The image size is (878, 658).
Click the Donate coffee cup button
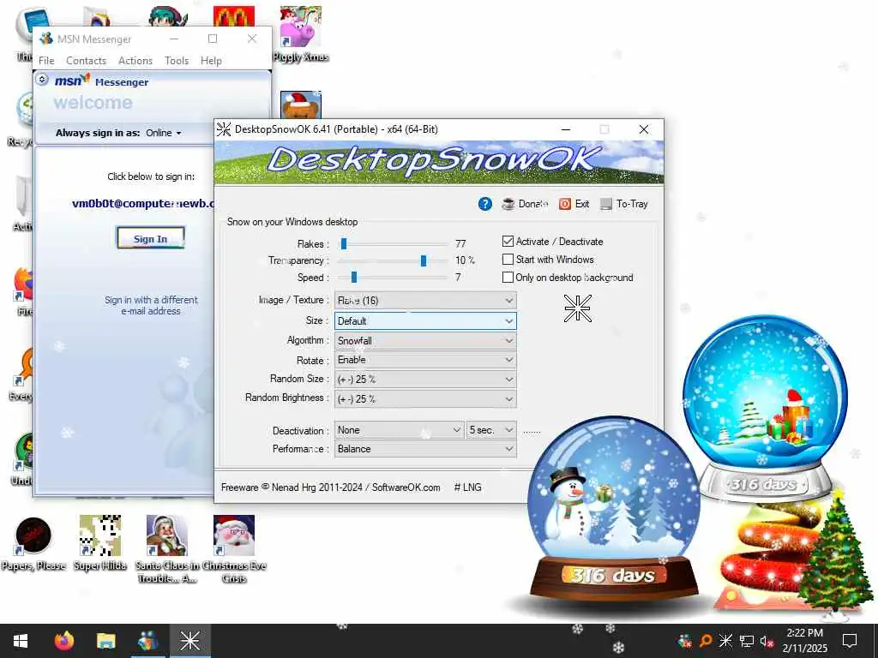point(525,204)
